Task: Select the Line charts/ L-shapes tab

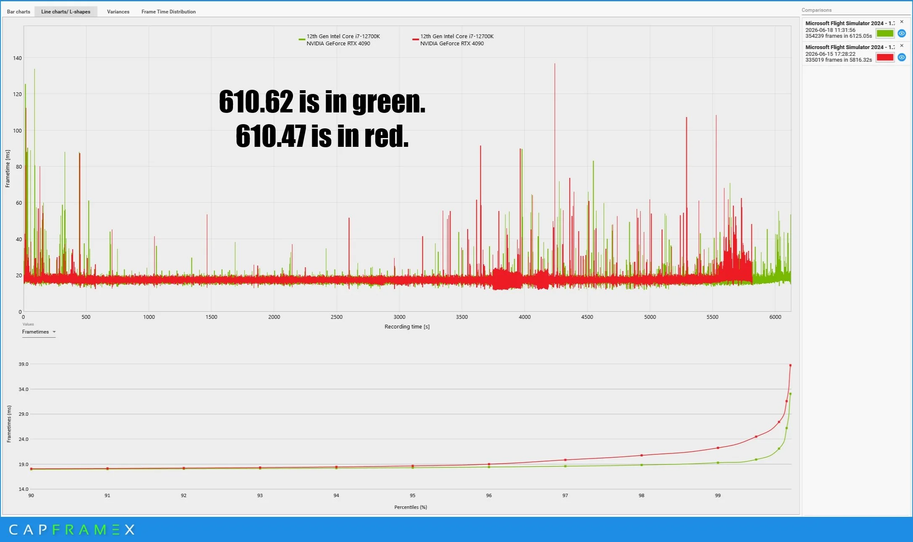Action: pos(66,12)
